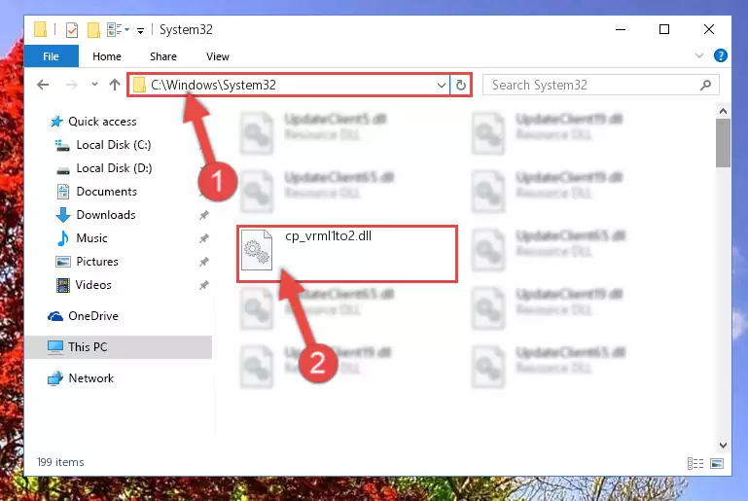The height and width of the screenshot is (501, 748).
Task: Click the Network icon in the sidebar
Action: coord(55,378)
